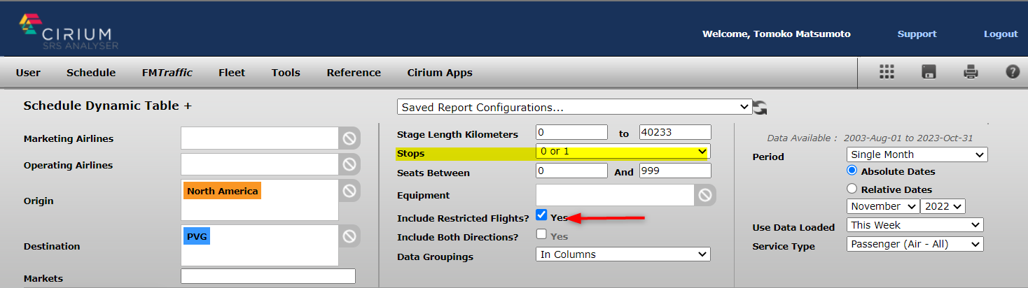Click the Markets input field
Screen dimensions: 1028x288
tap(268, 276)
